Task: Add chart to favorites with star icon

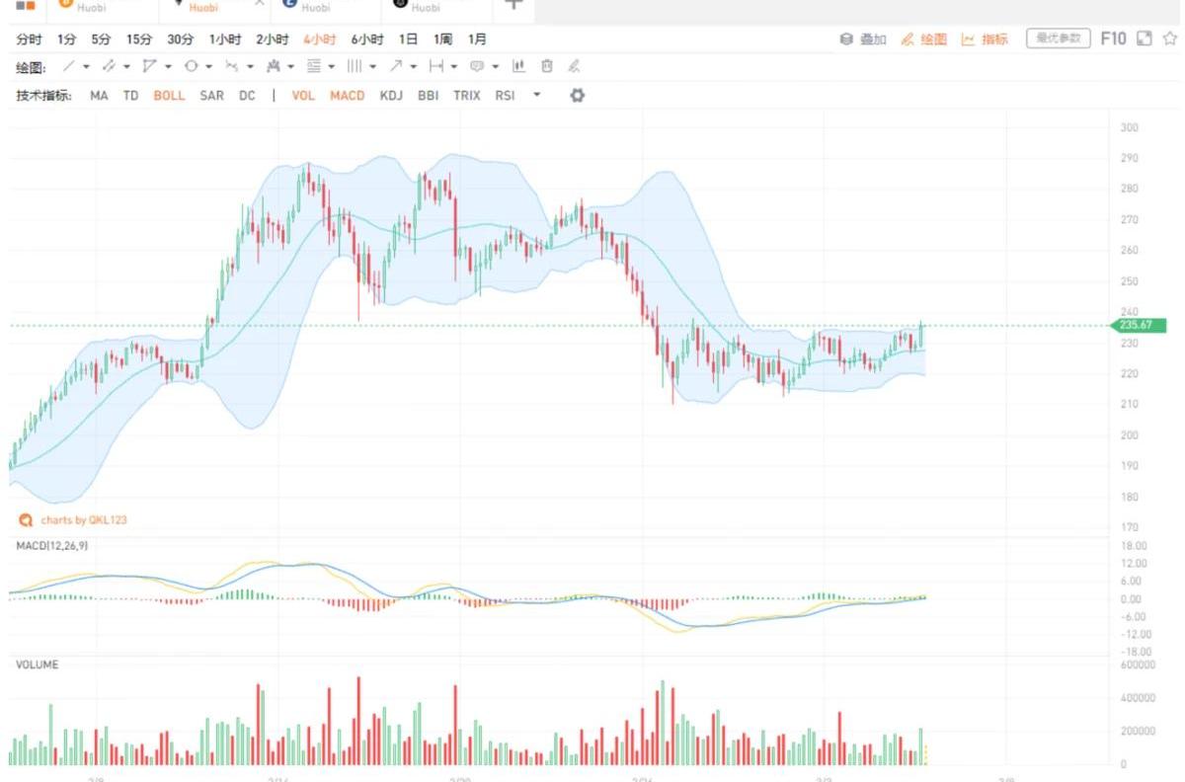Action: [x=1170, y=39]
